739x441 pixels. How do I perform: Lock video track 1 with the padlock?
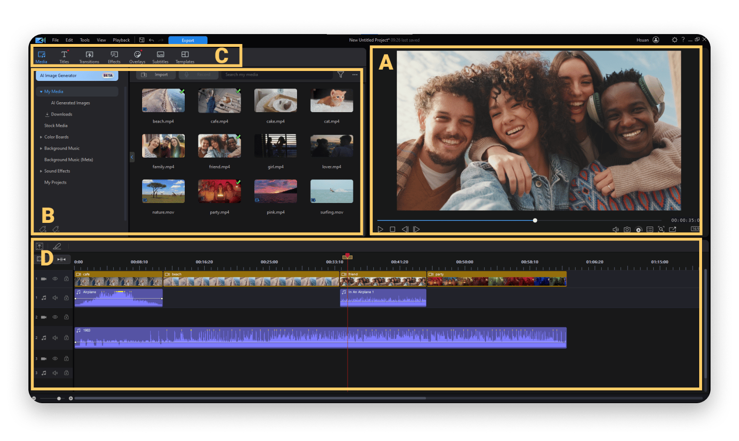coord(66,279)
